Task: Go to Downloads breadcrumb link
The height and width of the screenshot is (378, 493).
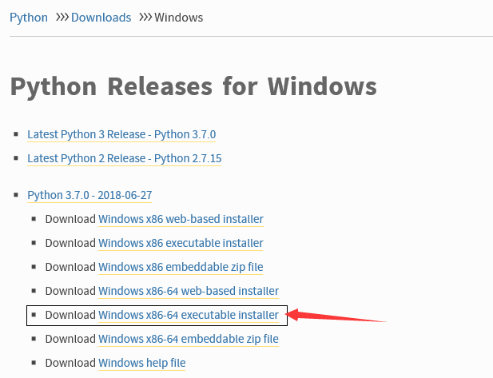Action: pyautogui.click(x=101, y=18)
